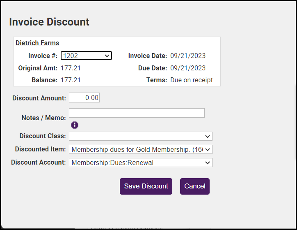Open the Invoice # dropdown showing 1202

[x=86, y=56]
